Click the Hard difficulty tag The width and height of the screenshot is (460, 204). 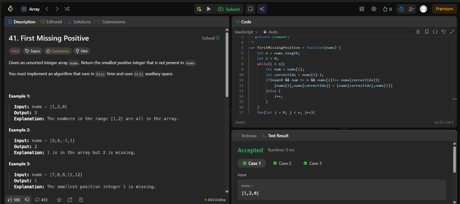15,51
